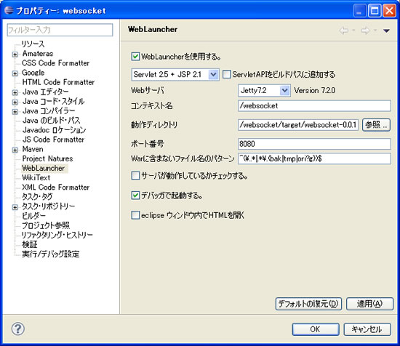Click the 適用(A) apply button

tap(369, 304)
